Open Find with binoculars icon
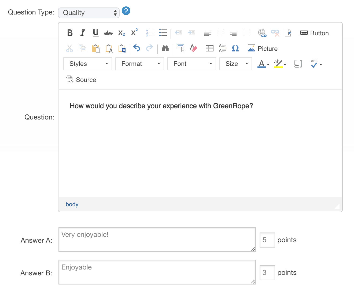The image size is (354, 292). (165, 48)
